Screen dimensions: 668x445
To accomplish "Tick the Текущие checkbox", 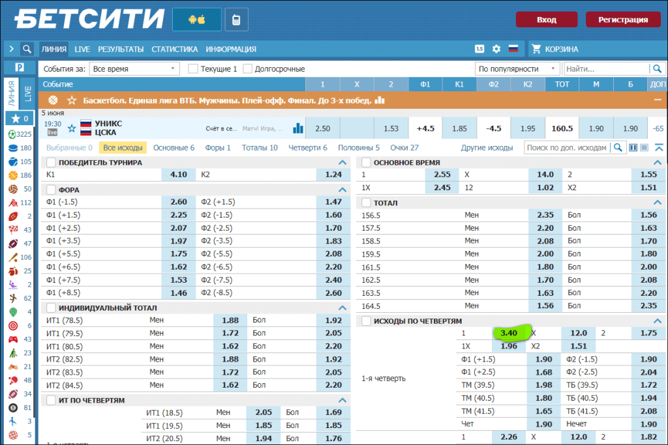I will coord(193,68).
